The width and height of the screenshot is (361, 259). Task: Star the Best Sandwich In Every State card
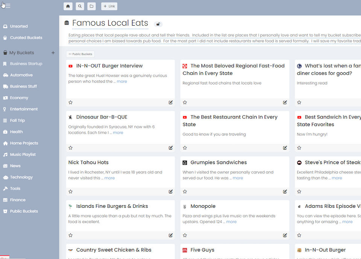tap(299, 148)
